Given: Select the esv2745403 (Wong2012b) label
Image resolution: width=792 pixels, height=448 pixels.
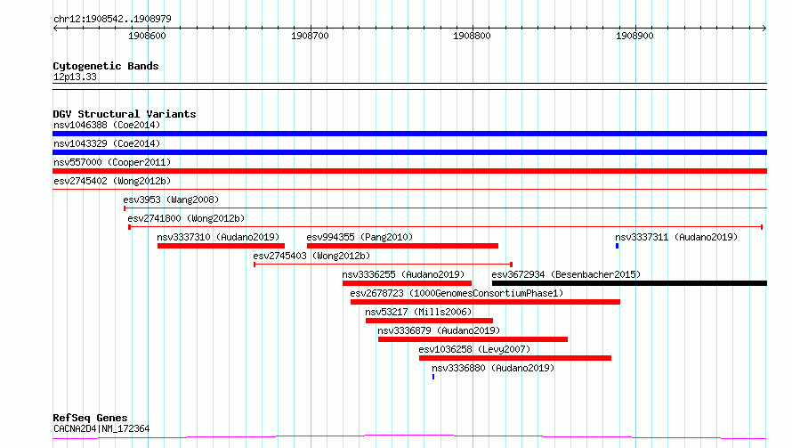Looking at the screenshot, I should pyautogui.click(x=311, y=256).
